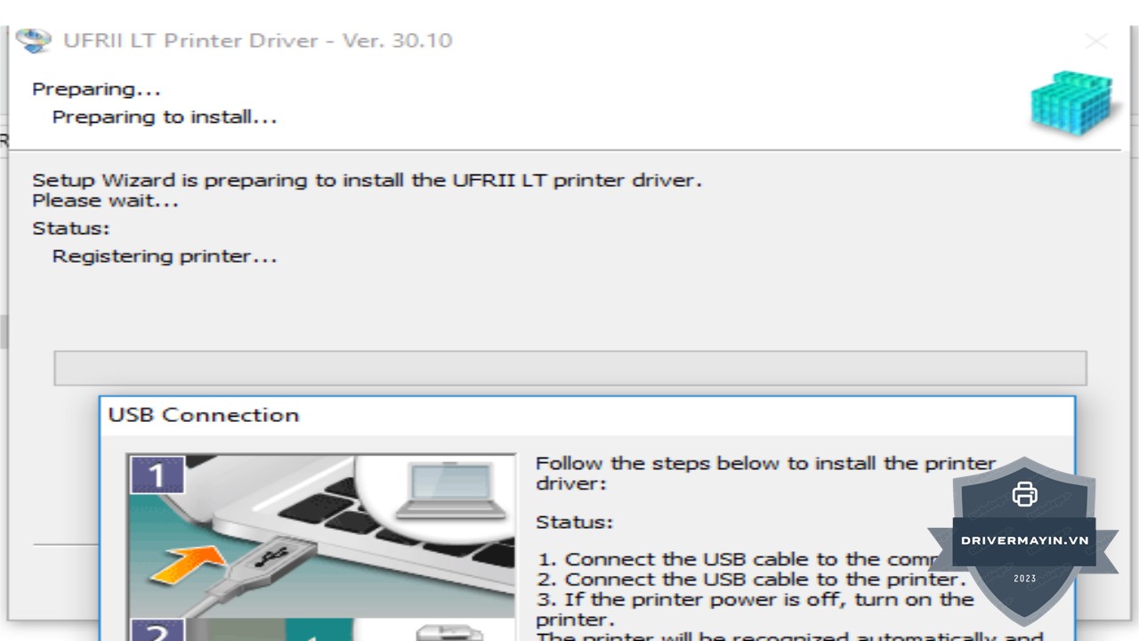Click the step 2 number badge
1139x641 pixels.
click(158, 630)
